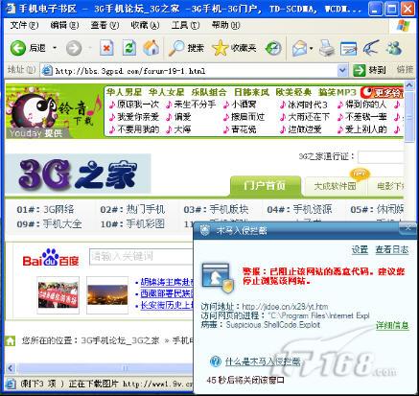Expand the address bar URL dropdown
Screen dimensions: 419x396
pyautogui.click(x=342, y=70)
